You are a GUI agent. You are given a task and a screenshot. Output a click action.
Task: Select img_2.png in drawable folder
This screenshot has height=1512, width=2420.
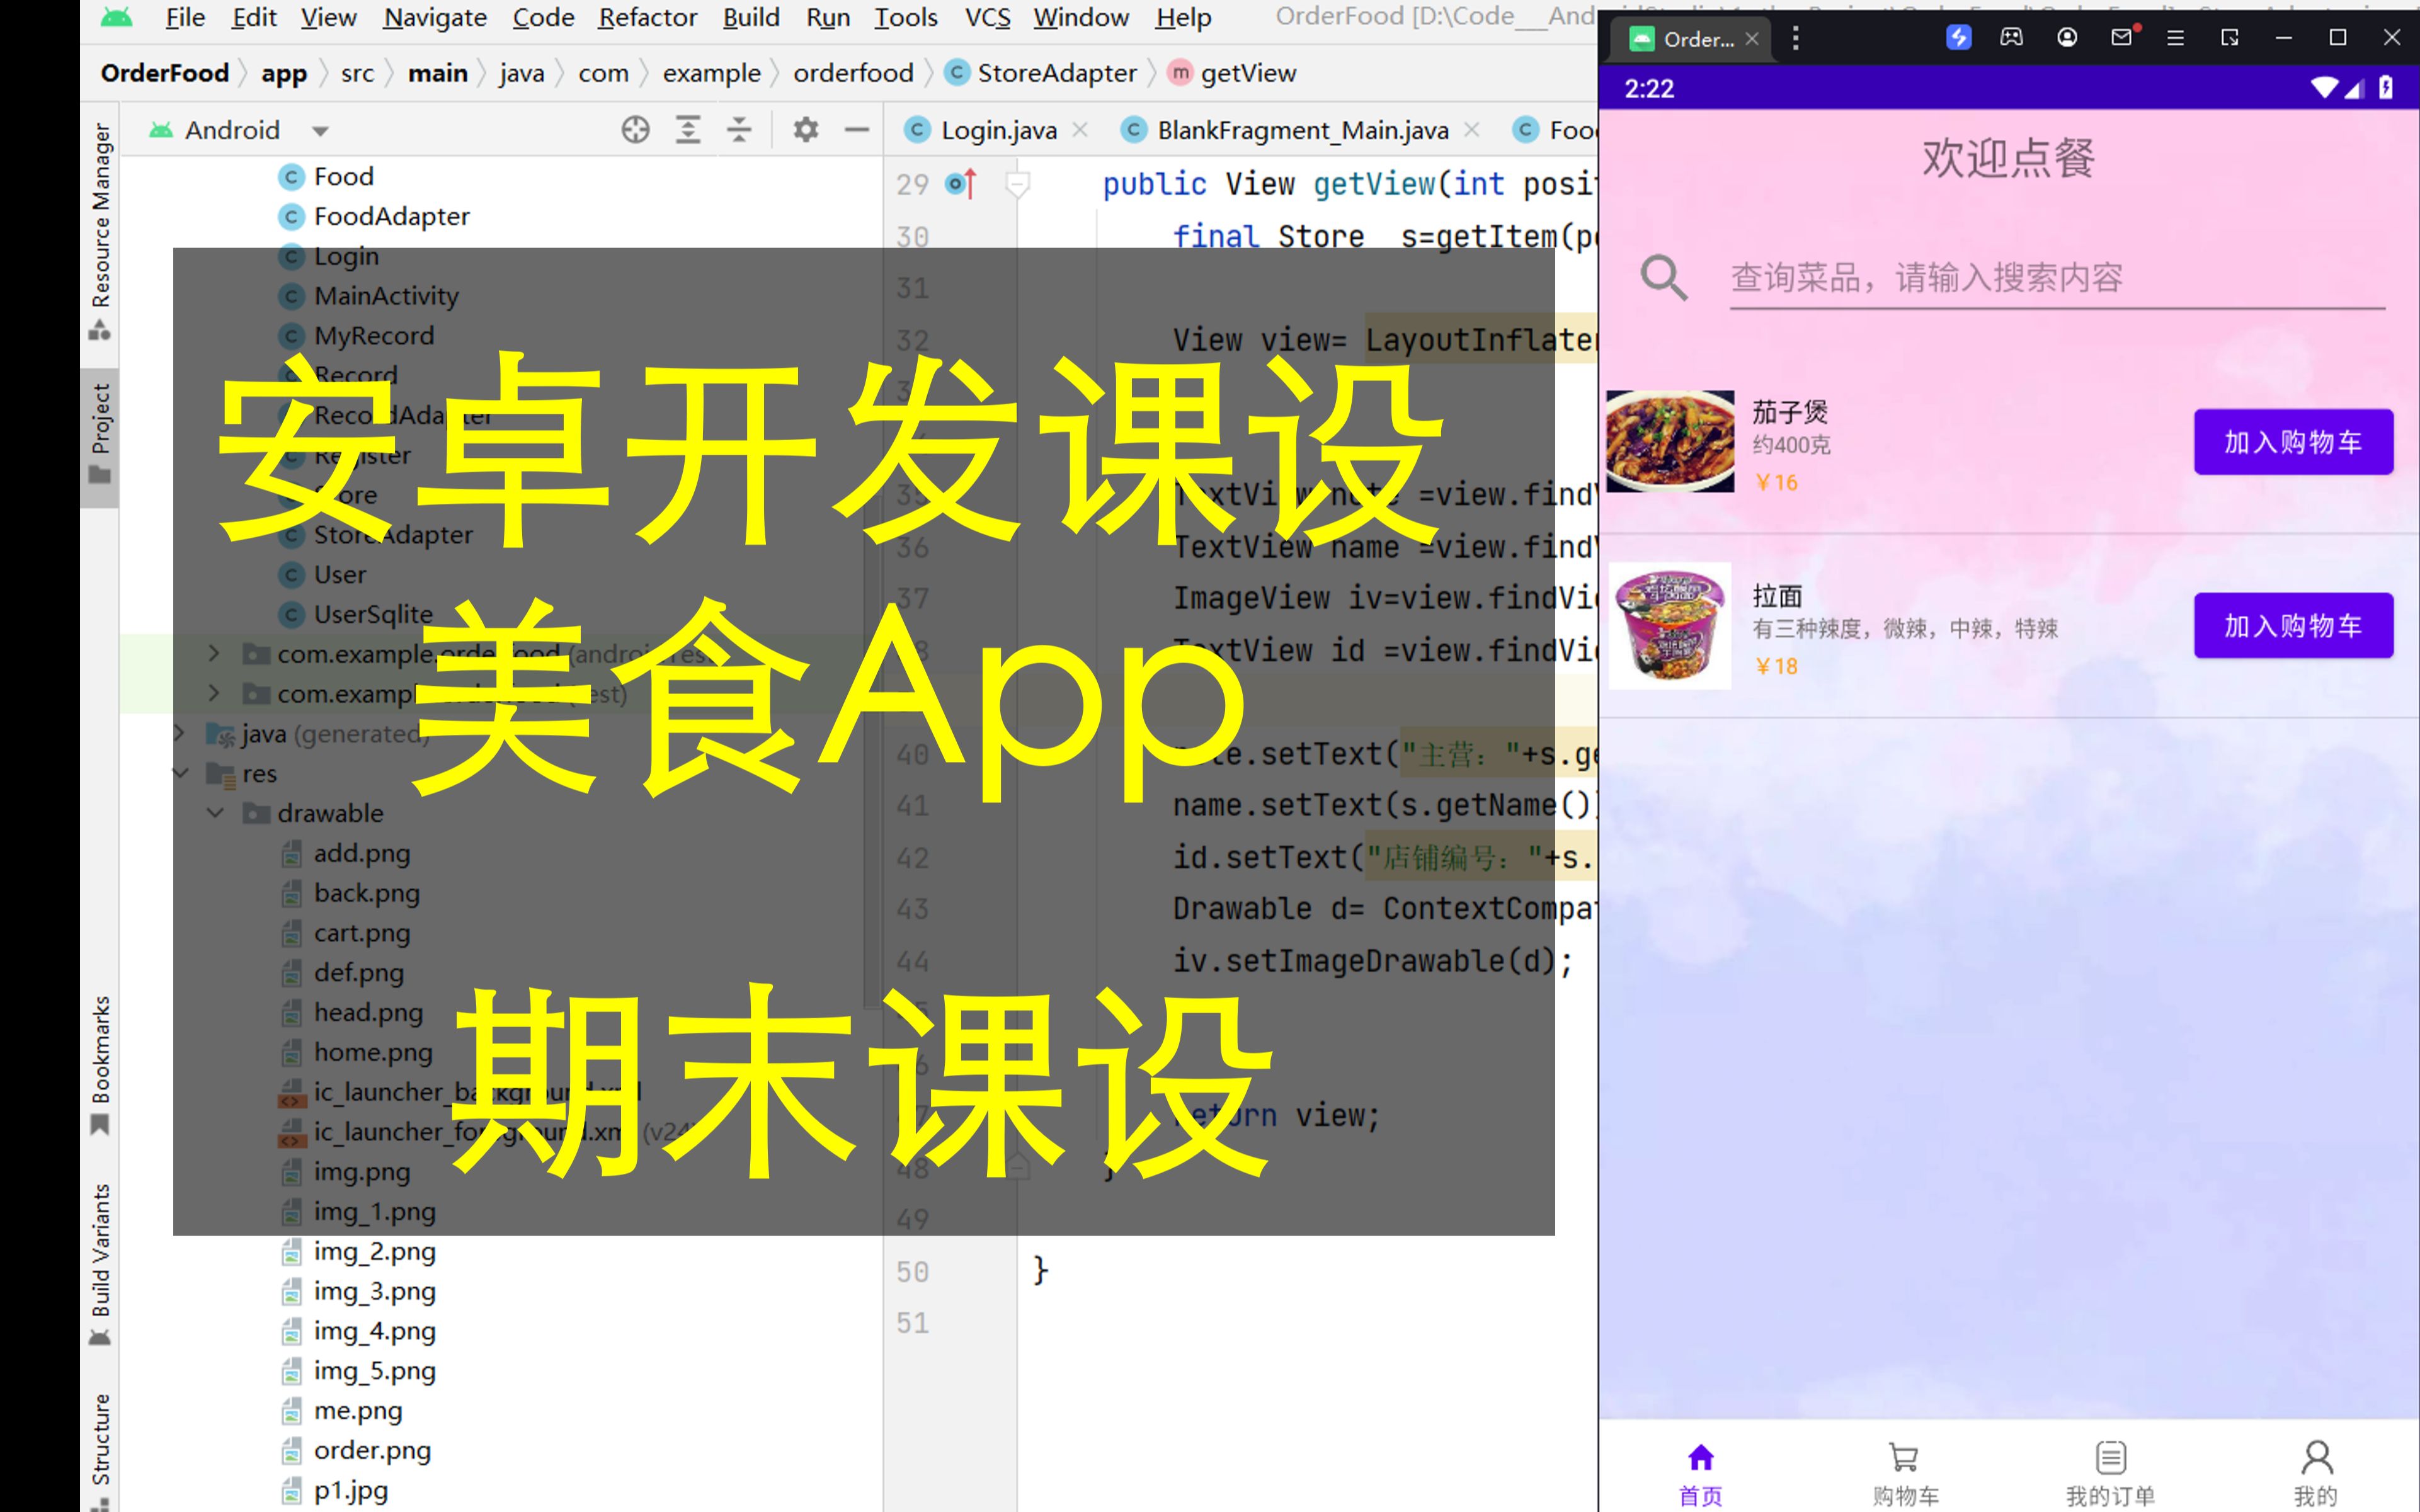[x=374, y=1252]
